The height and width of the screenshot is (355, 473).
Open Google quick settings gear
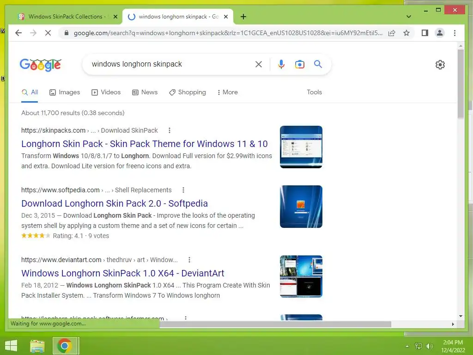coord(440,65)
